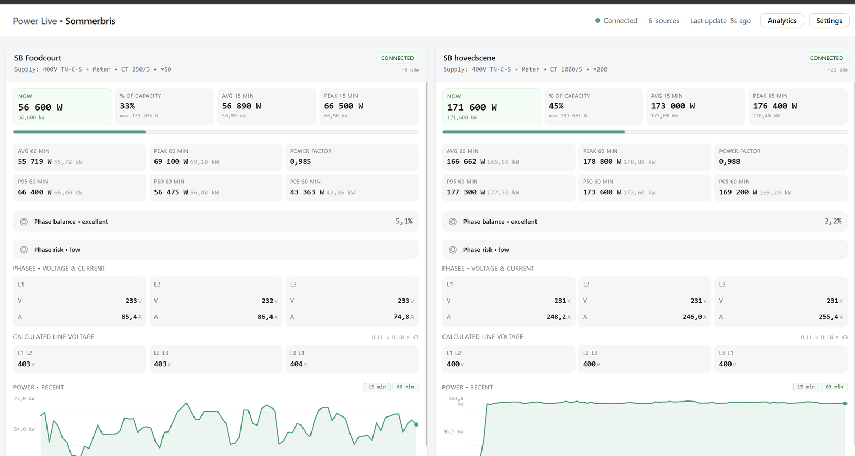Image resolution: width=855 pixels, height=456 pixels.
Task: Click the PEAK 15 MIN 66 500 W card
Action: click(369, 107)
